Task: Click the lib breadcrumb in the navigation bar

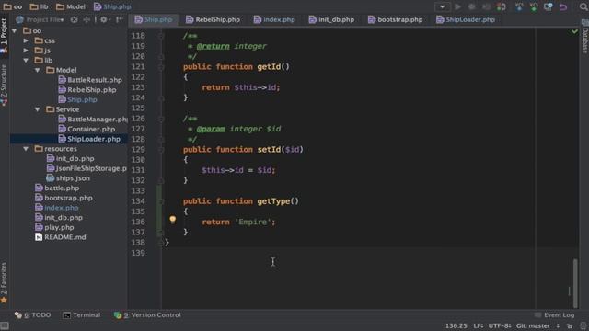Action: tap(39, 6)
